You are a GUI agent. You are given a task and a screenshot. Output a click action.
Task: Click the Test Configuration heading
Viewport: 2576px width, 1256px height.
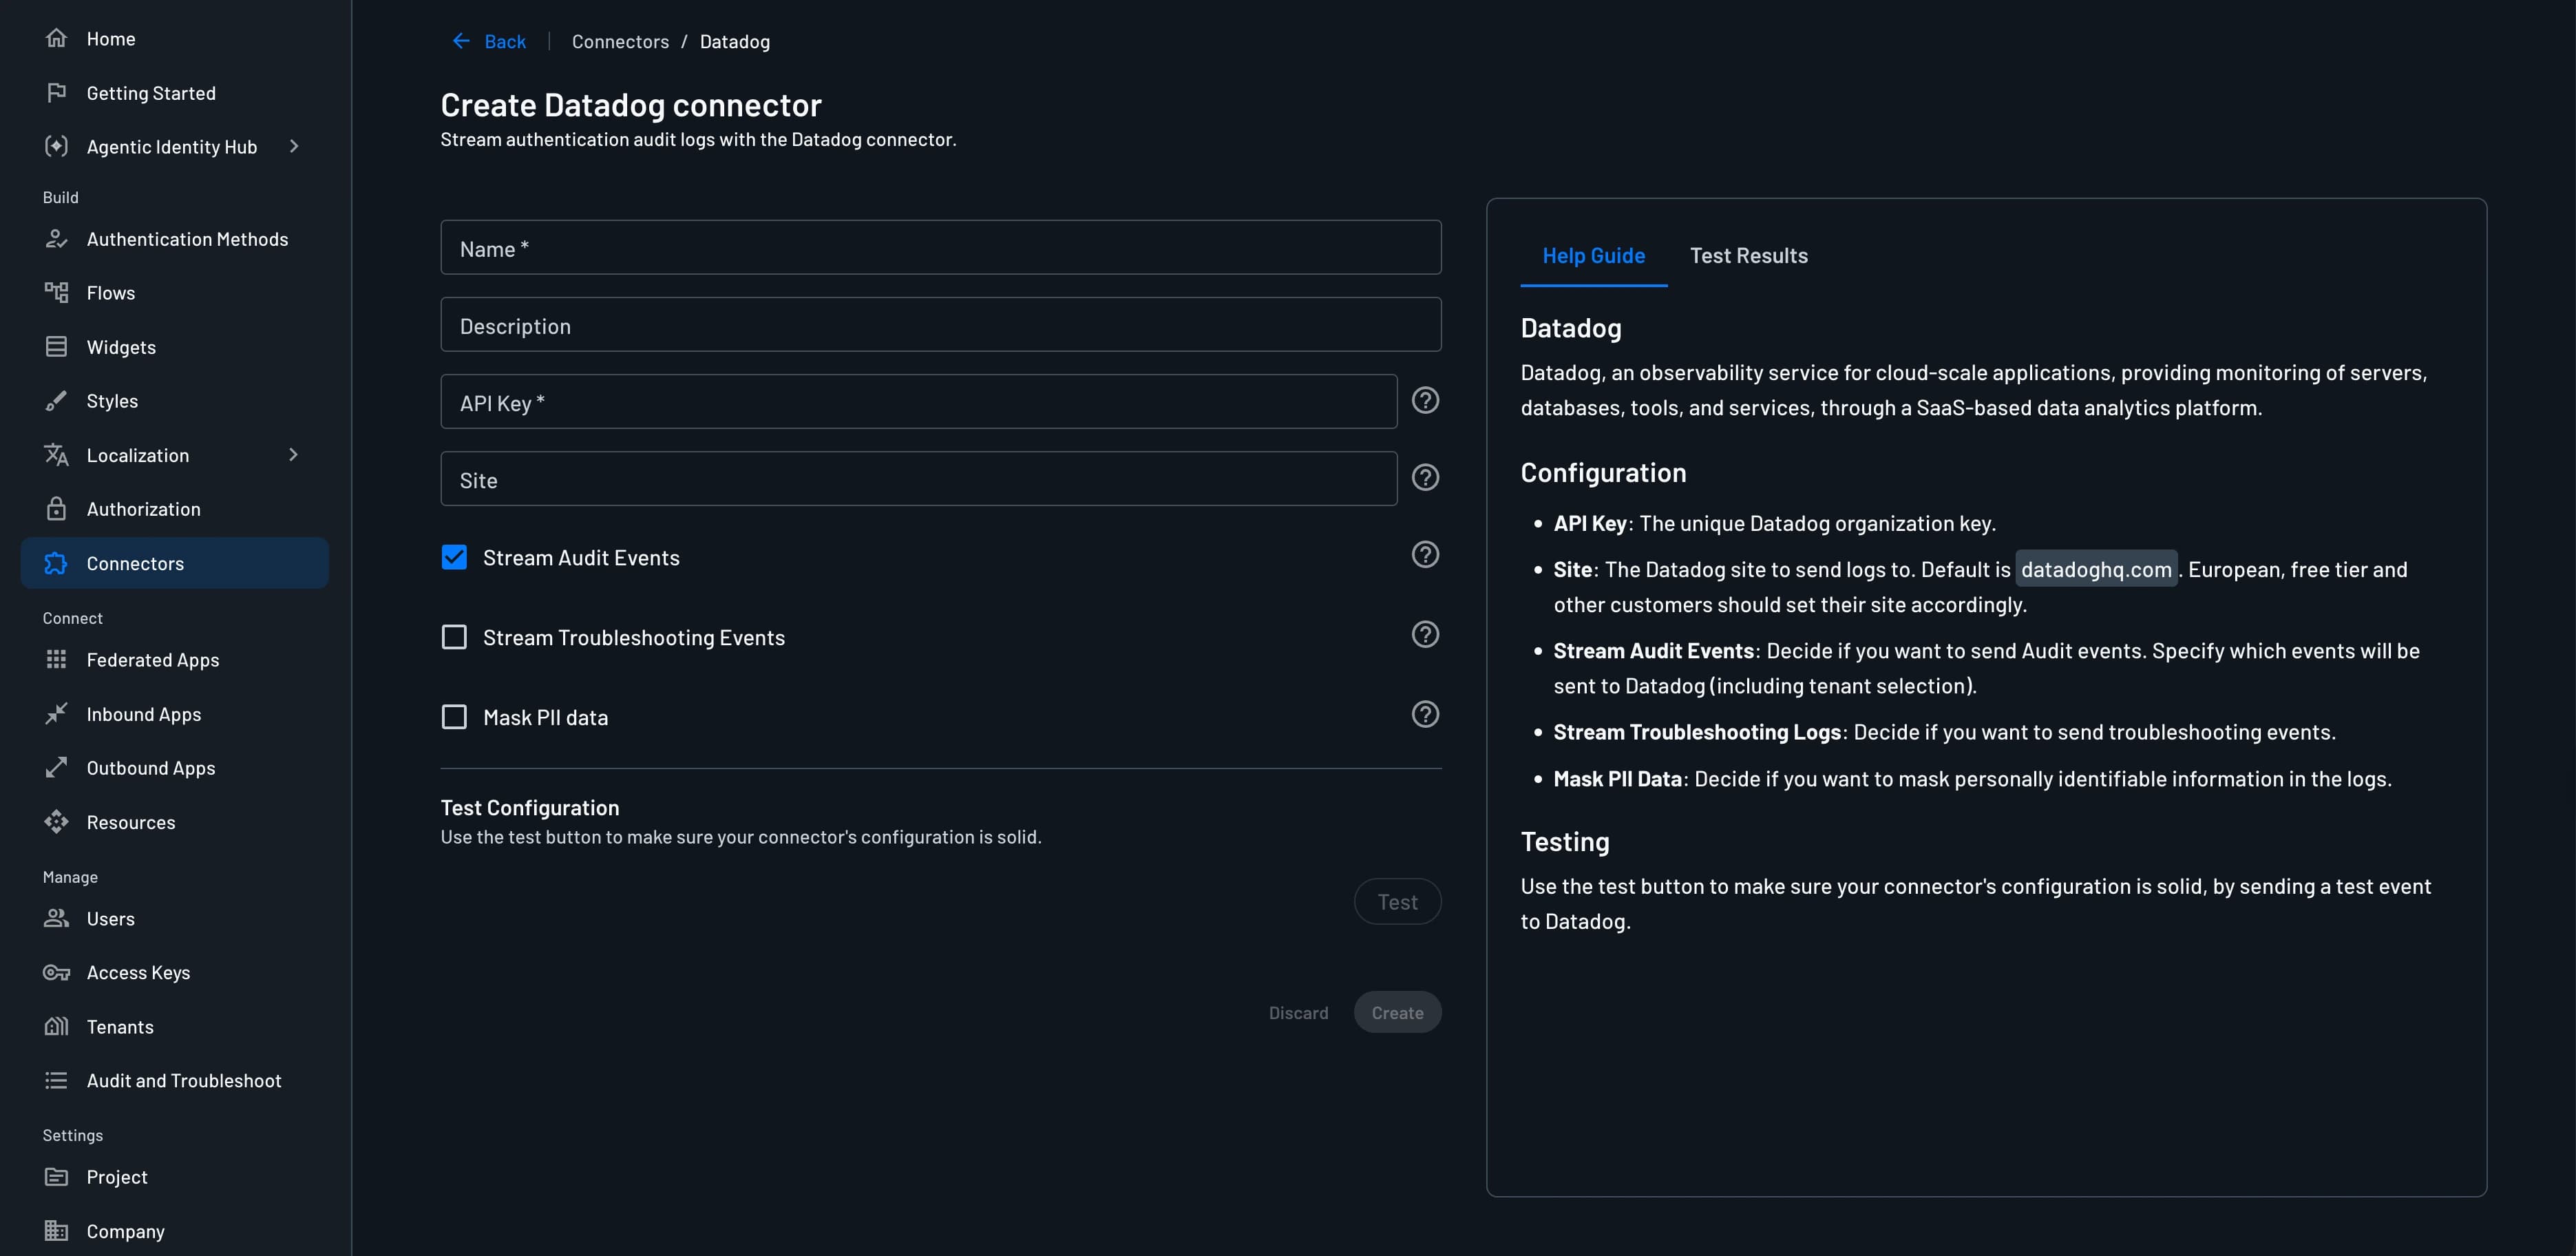point(530,808)
